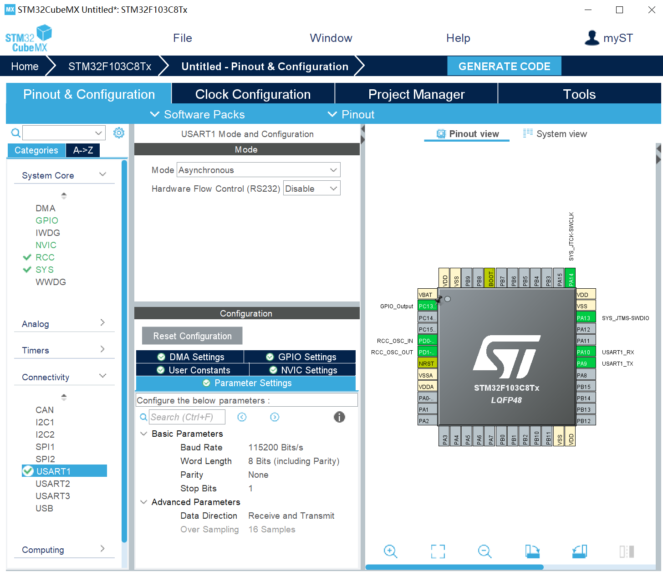Go to Home breadcrumb
This screenshot has height=577, width=663.
(25, 66)
